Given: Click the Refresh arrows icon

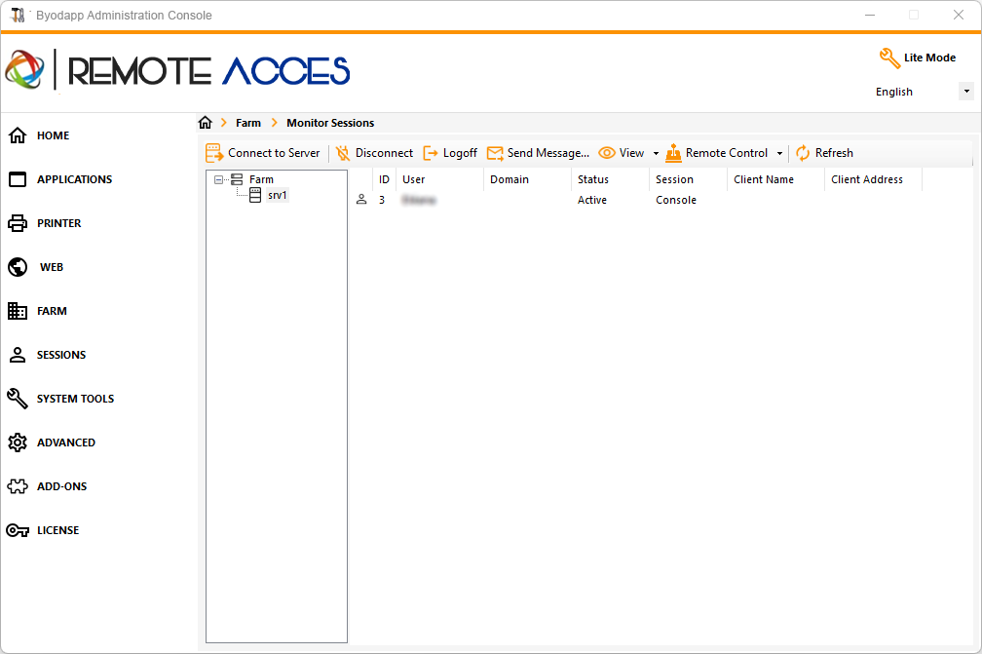Looking at the screenshot, I should pyautogui.click(x=803, y=153).
